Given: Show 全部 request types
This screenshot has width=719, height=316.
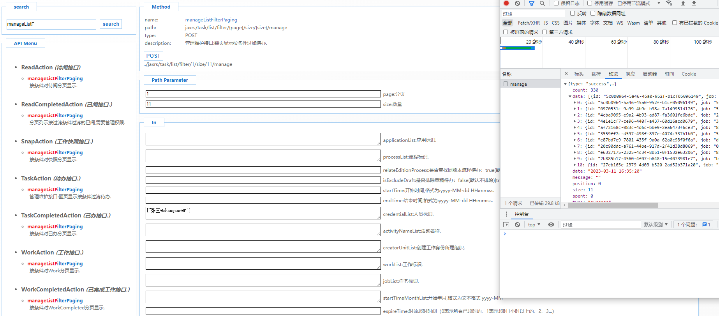Looking at the screenshot, I should click(x=508, y=23).
